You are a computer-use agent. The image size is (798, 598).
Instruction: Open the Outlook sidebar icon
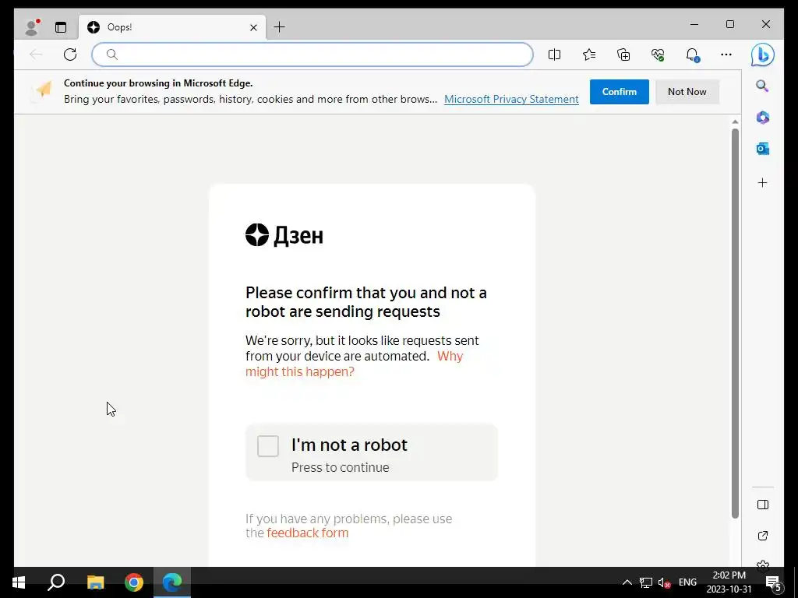[762, 149]
